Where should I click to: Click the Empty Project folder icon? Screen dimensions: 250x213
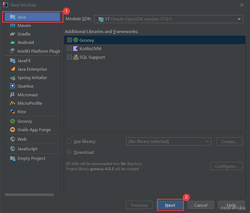click(13, 158)
